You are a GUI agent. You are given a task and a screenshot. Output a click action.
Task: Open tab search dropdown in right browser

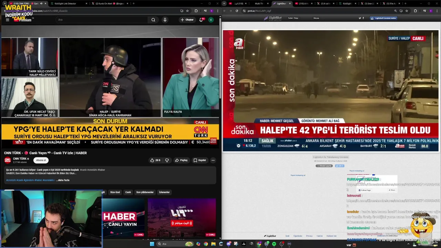pos(224,3)
